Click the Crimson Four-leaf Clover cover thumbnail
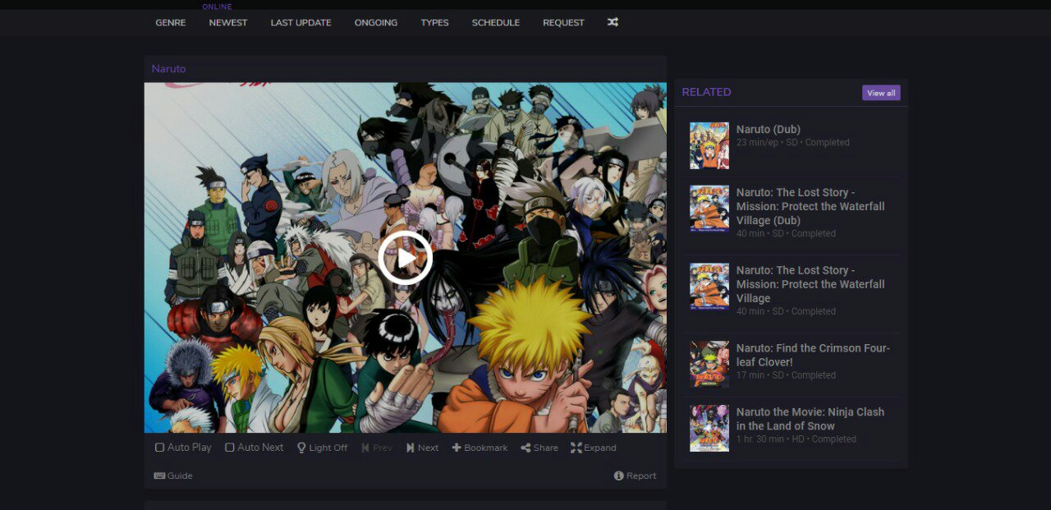Screen dimensions: 1051x510 [709, 365]
